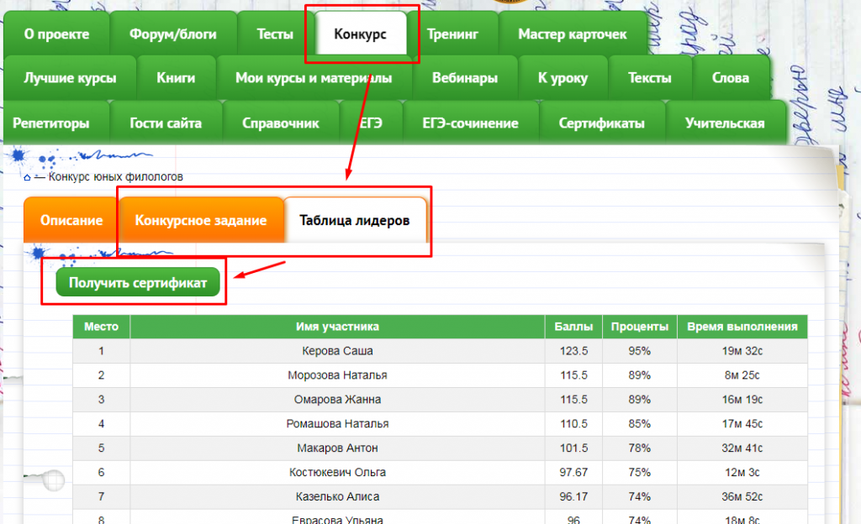Click Конкурс юных филологов breadcrumb link
861x524 pixels.
tap(115, 177)
